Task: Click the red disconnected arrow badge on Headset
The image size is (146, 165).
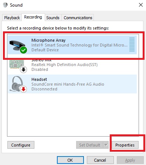Action: coord(23,89)
